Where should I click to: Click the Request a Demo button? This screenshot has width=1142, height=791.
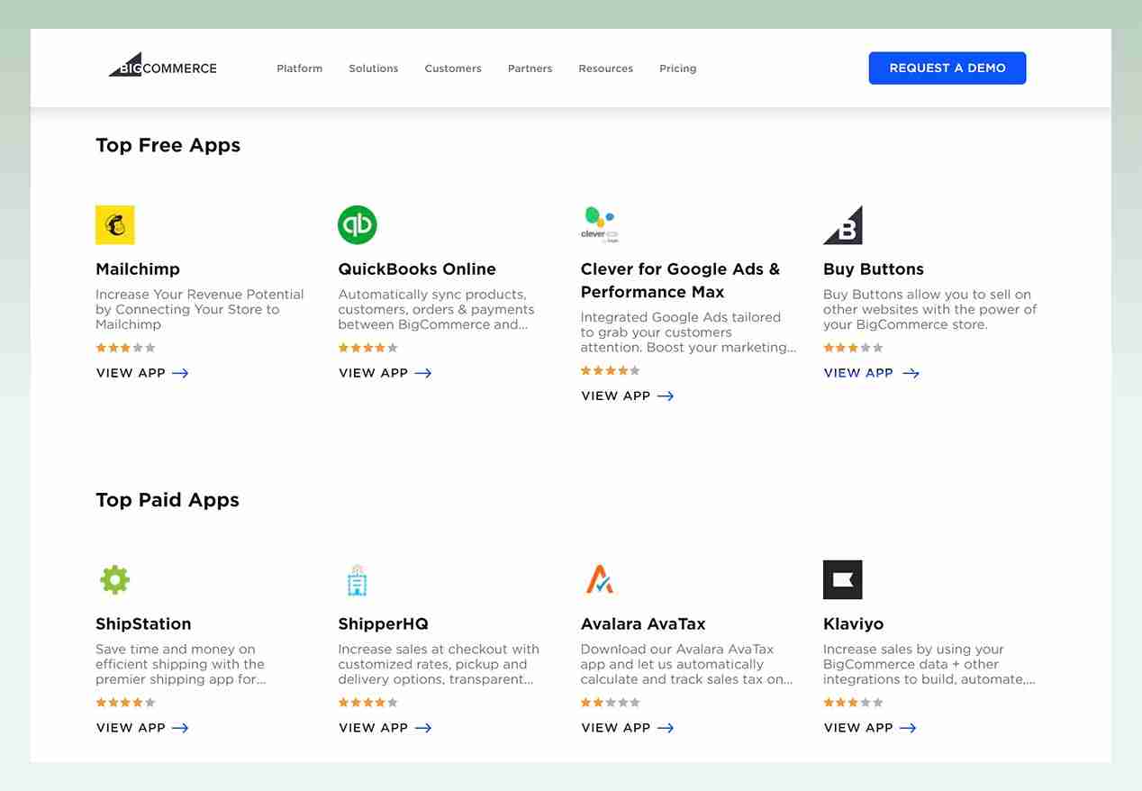(947, 68)
